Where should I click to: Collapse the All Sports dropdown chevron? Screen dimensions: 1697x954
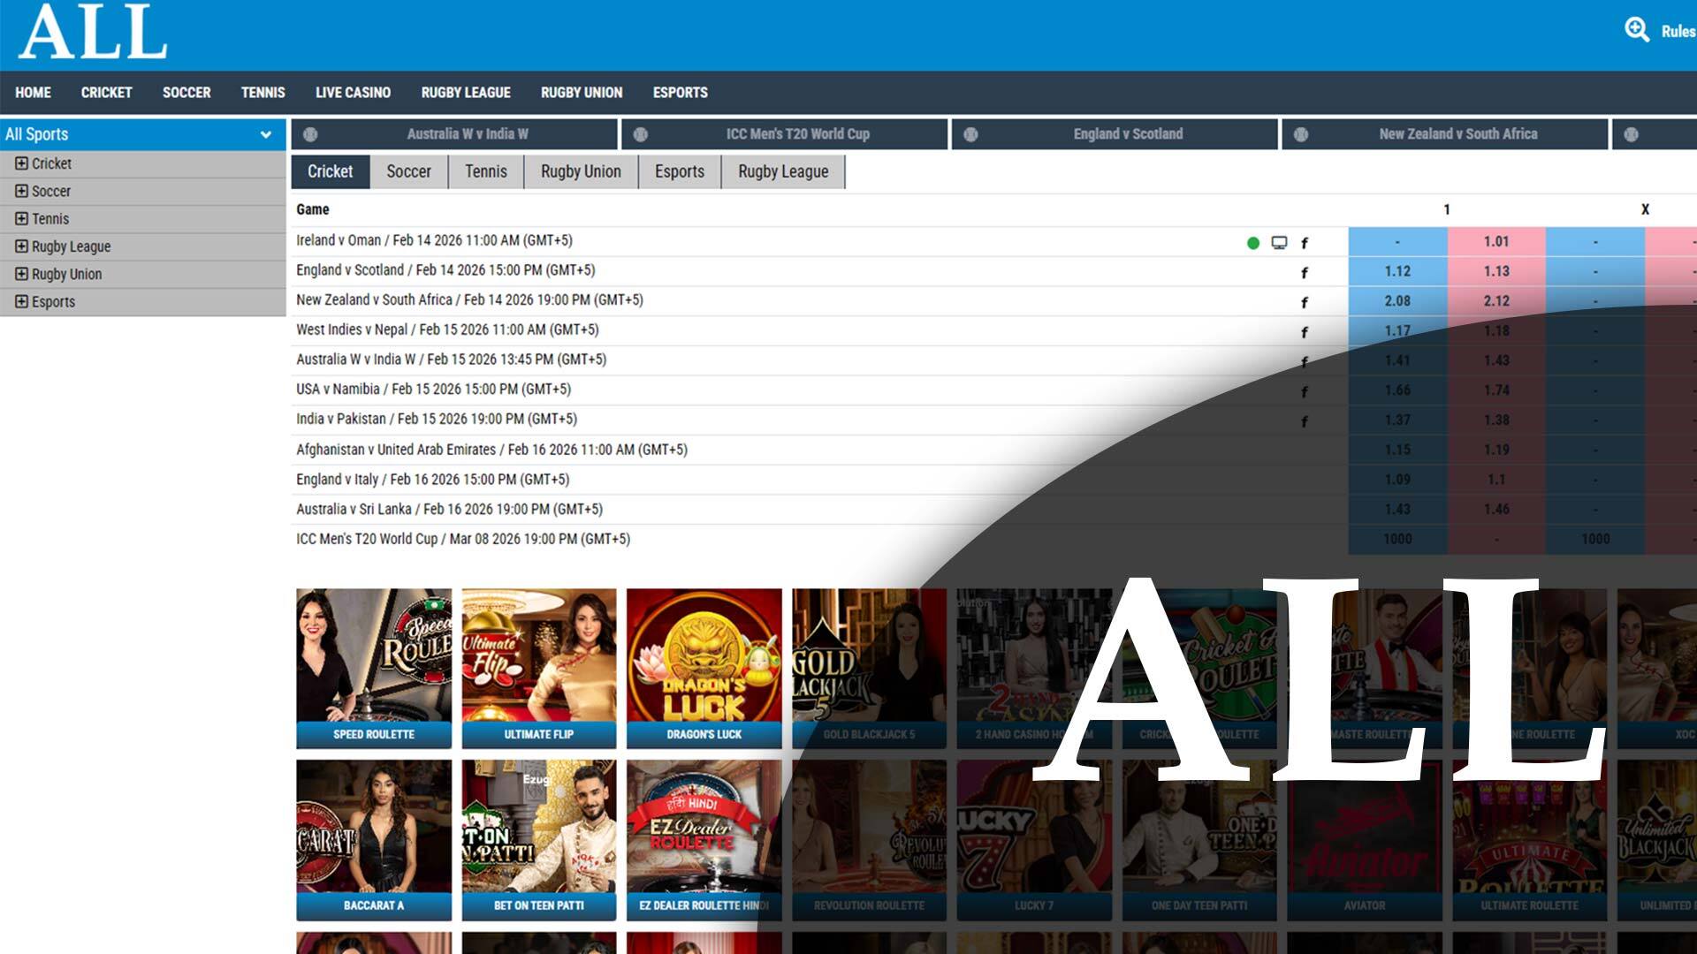[265, 134]
